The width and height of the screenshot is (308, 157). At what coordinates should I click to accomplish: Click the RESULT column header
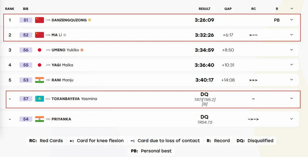click(x=204, y=9)
